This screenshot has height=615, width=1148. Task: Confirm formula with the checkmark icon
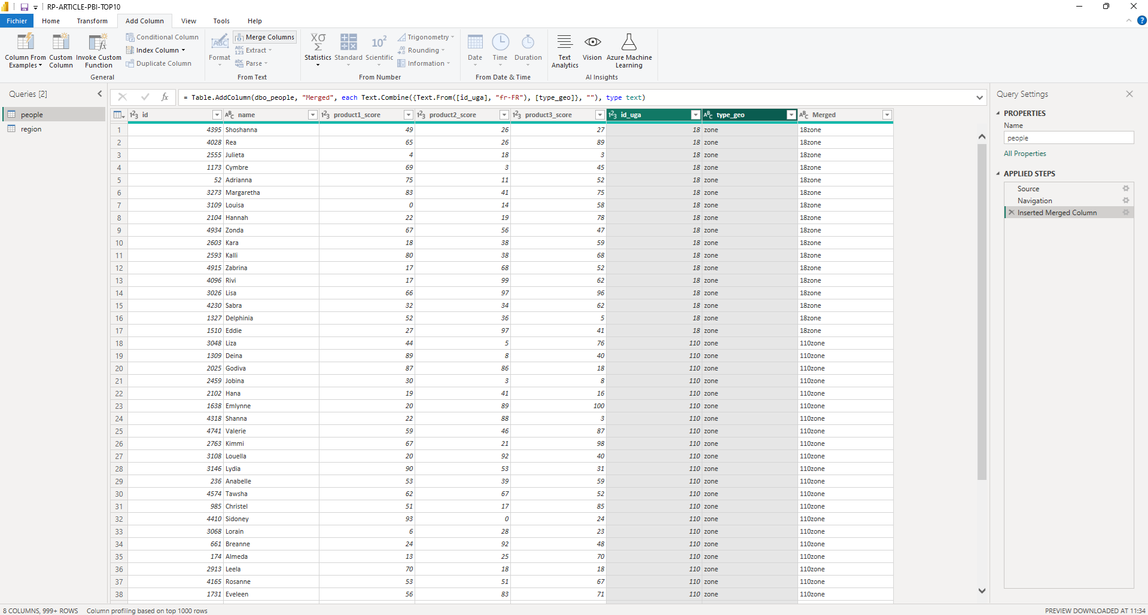(x=145, y=97)
